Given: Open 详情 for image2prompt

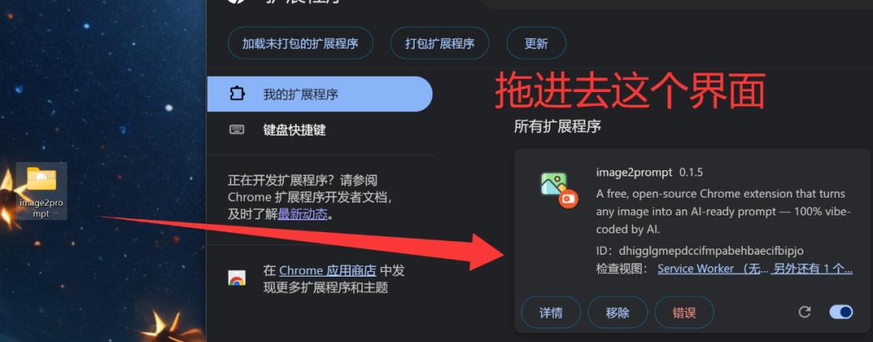Looking at the screenshot, I should click(550, 313).
